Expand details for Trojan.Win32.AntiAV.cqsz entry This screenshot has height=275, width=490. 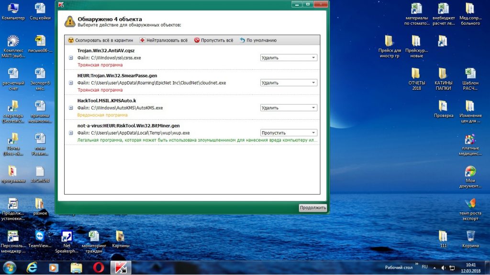(x=71, y=58)
